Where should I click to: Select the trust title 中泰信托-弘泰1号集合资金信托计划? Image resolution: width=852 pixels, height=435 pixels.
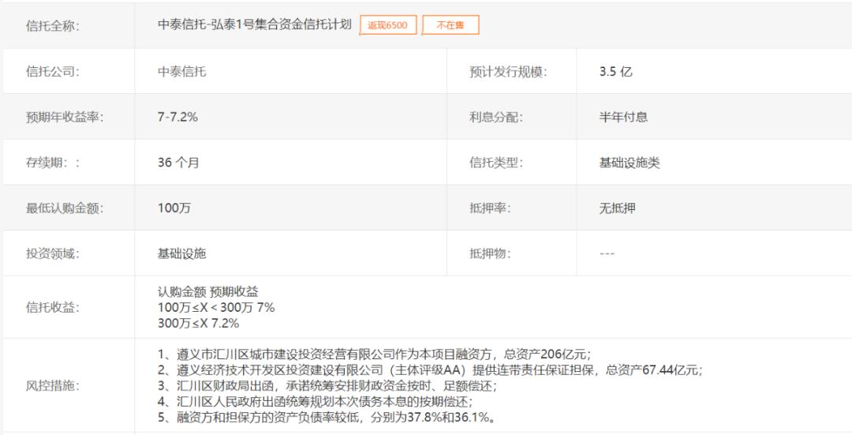255,24
